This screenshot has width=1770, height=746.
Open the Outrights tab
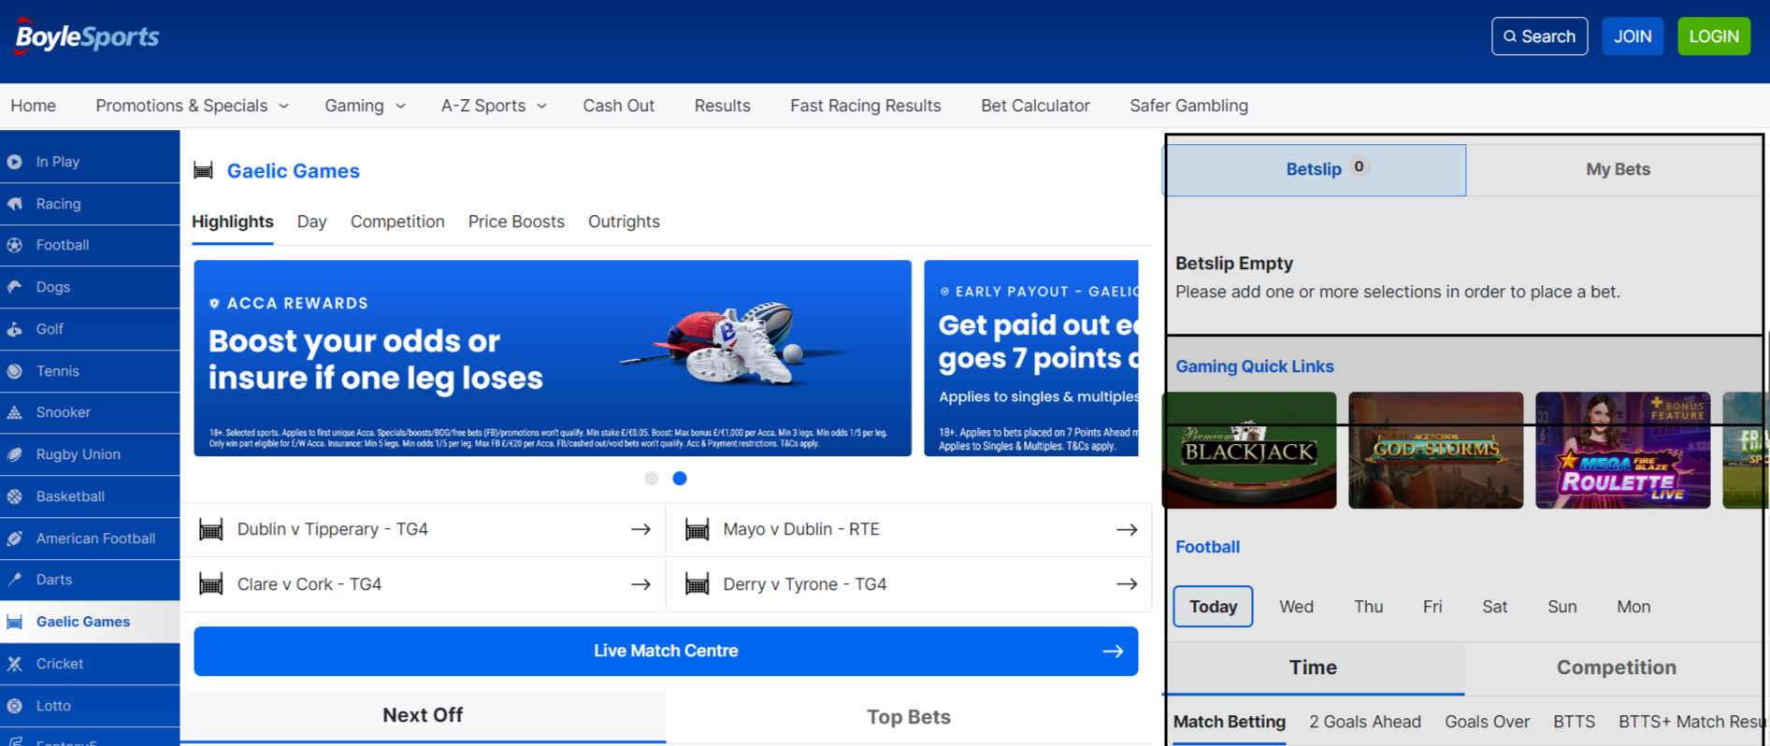point(624,222)
